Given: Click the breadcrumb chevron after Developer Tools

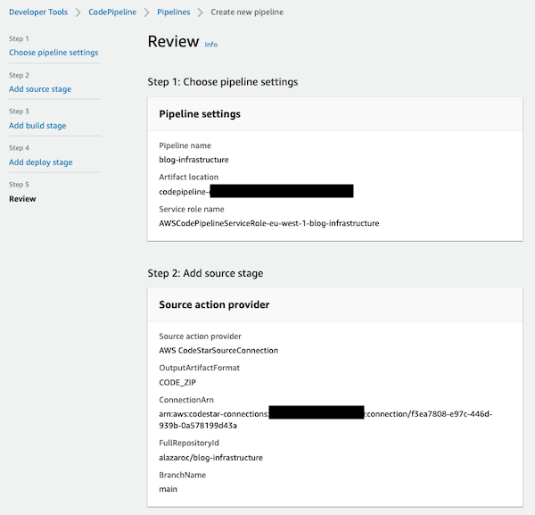Looking at the screenshot, I should coord(78,12).
